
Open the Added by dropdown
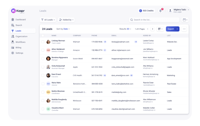click(x=66, y=20)
